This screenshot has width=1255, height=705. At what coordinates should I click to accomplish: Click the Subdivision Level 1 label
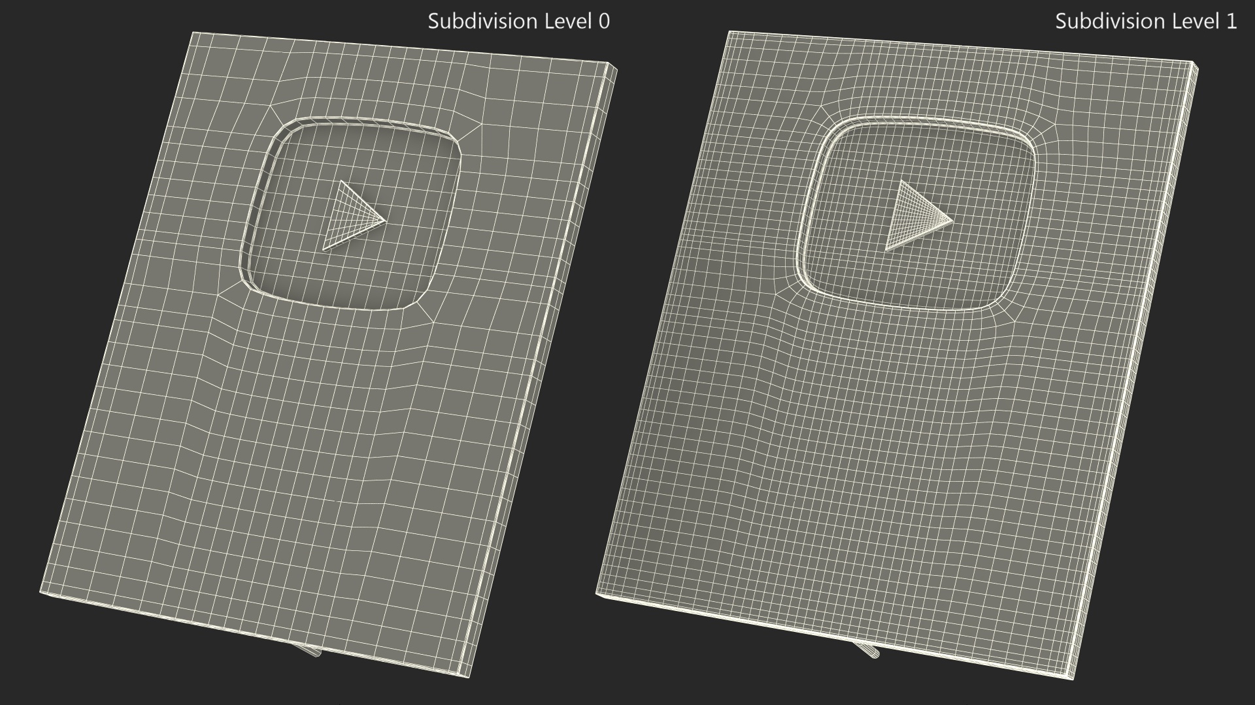[1145, 22]
